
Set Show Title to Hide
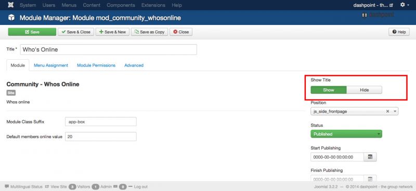click(x=365, y=90)
